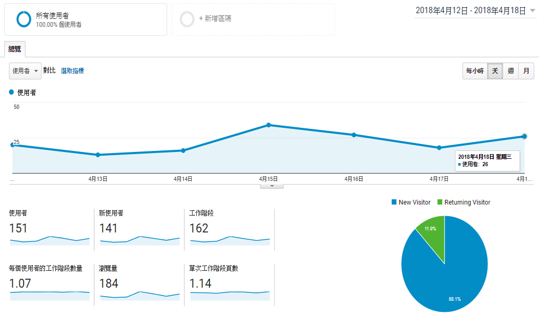This screenshot has width=539, height=315.
Task: Open the 使用者 metric dropdown
Action: (25, 71)
